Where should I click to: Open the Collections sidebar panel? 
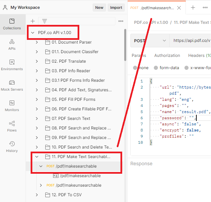click(x=12, y=24)
